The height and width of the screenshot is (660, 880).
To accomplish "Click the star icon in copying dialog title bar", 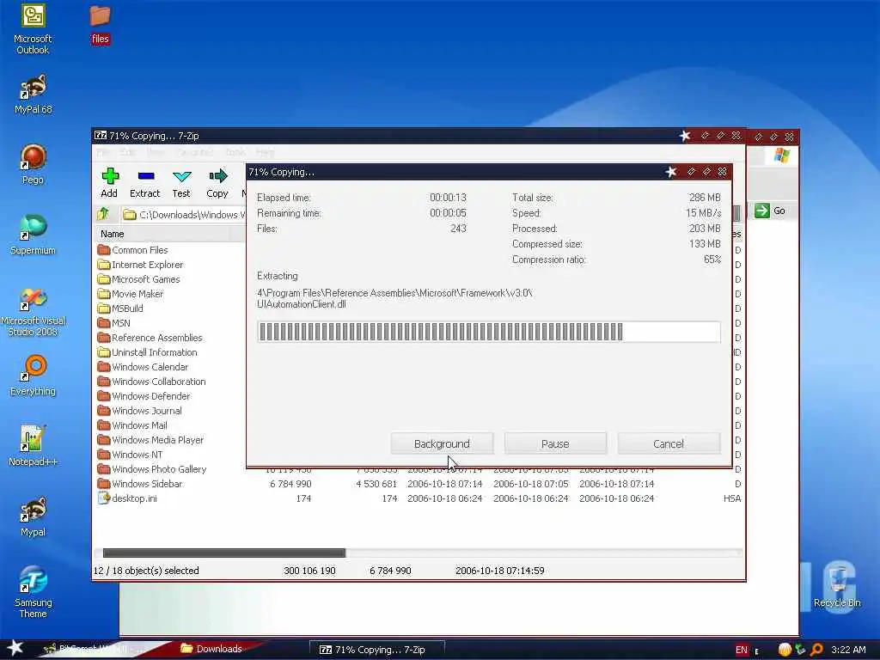I will pyautogui.click(x=670, y=172).
